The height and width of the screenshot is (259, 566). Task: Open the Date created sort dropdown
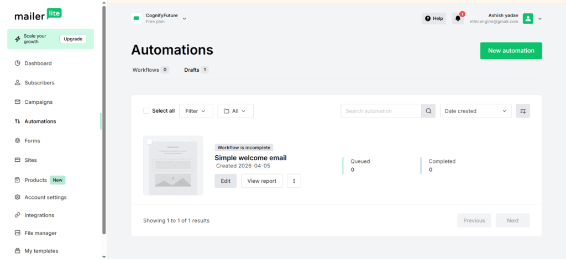tap(476, 111)
